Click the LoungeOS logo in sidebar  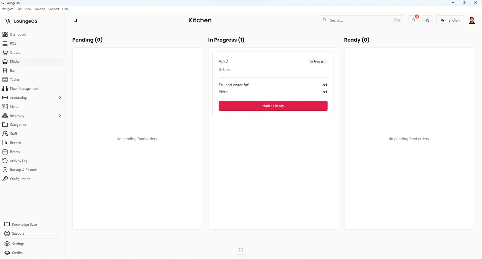point(21,21)
